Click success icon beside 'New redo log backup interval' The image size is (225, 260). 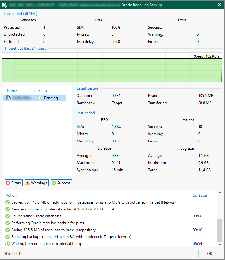click(x=8, y=209)
